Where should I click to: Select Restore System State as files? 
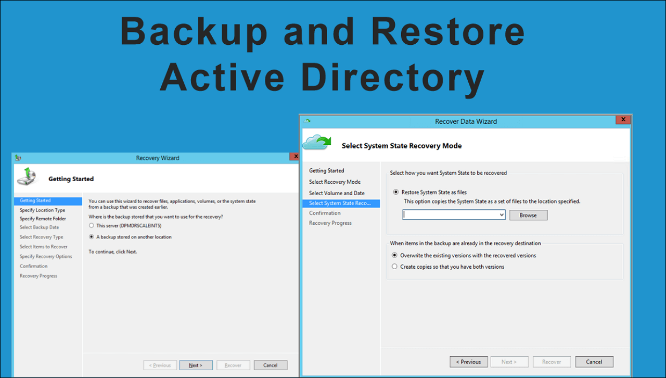click(396, 192)
